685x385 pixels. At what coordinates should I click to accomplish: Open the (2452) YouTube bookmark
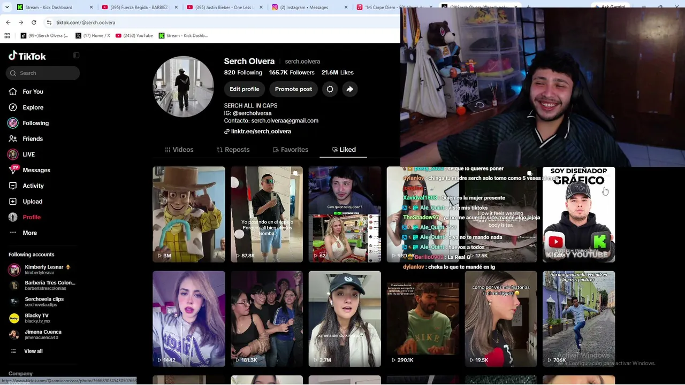(x=134, y=36)
